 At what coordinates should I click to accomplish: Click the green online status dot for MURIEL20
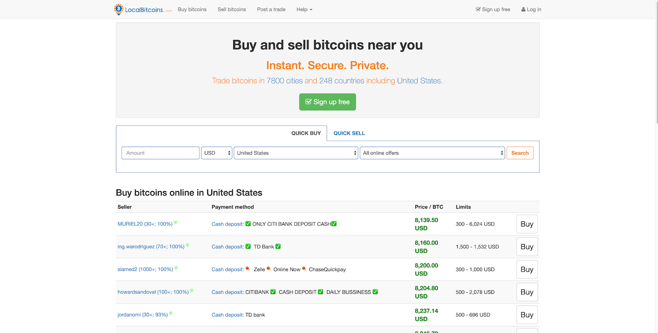(176, 222)
